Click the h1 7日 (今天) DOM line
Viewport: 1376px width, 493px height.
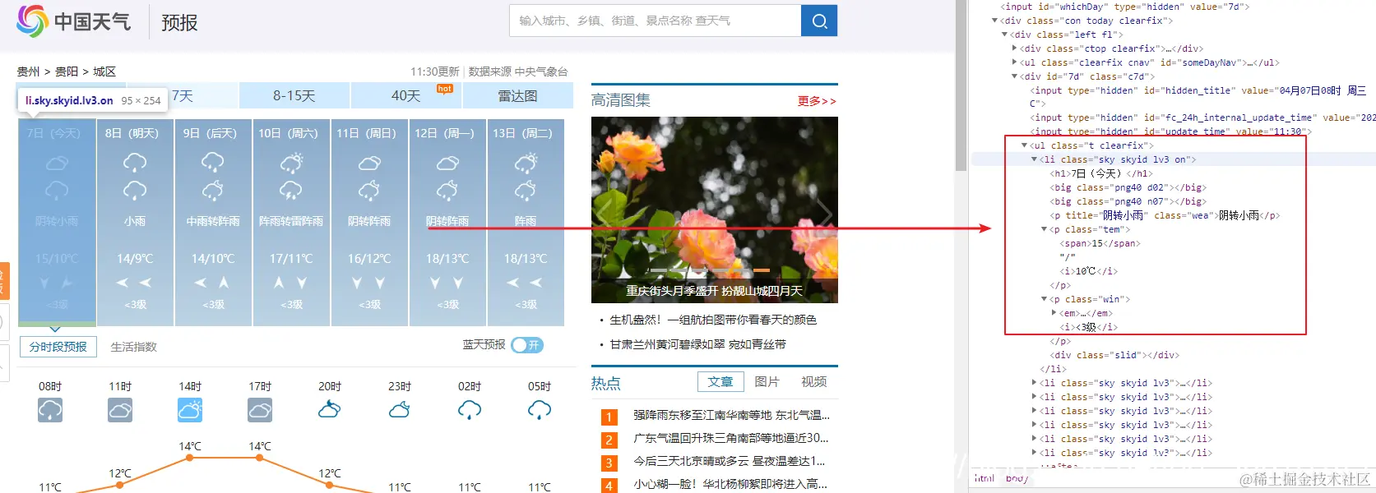(x=1101, y=173)
